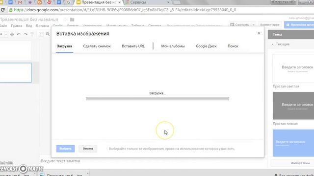Switch to the Google search browser tab

click(69, 2)
